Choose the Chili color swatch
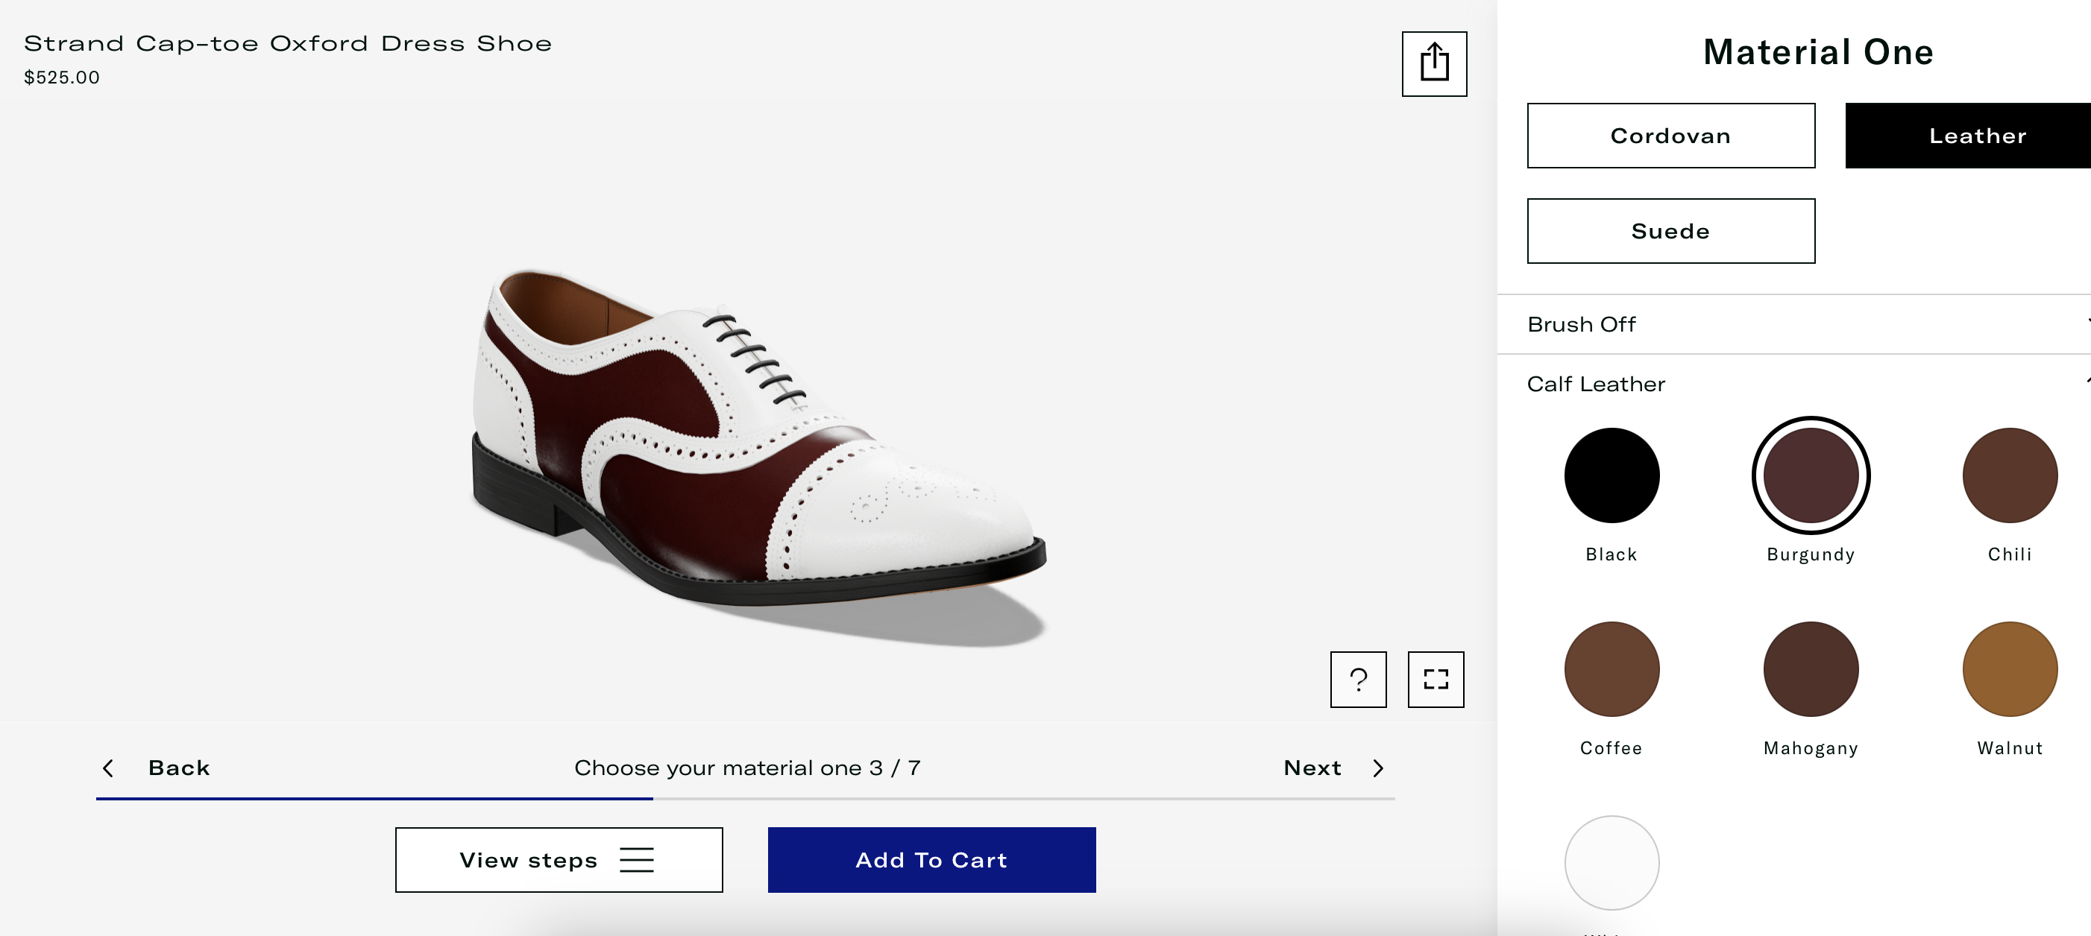Screen dimensions: 2091x936 pos(2009,475)
